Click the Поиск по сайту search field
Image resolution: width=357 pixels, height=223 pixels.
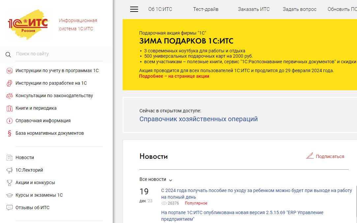pyautogui.click(x=59, y=54)
